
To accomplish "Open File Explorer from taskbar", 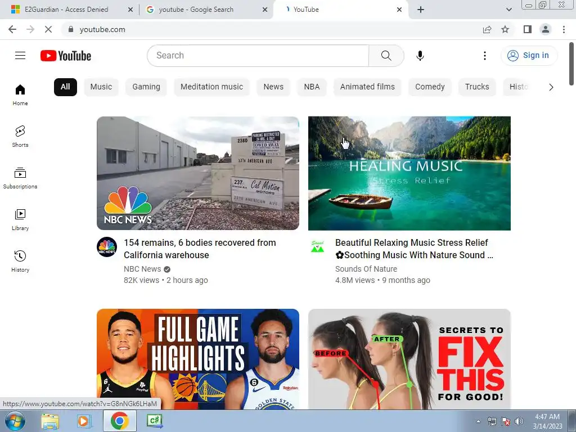I will pyautogui.click(x=50, y=421).
